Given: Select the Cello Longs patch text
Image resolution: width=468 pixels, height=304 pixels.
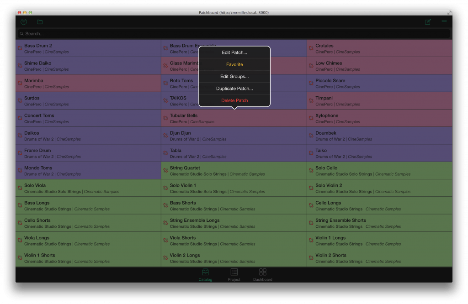Looking at the screenshot, I should [x=328, y=203].
